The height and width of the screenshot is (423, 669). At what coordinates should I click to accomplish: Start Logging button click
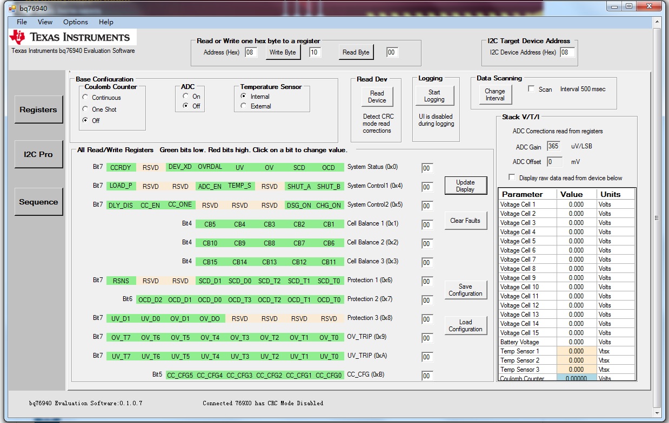pyautogui.click(x=434, y=96)
